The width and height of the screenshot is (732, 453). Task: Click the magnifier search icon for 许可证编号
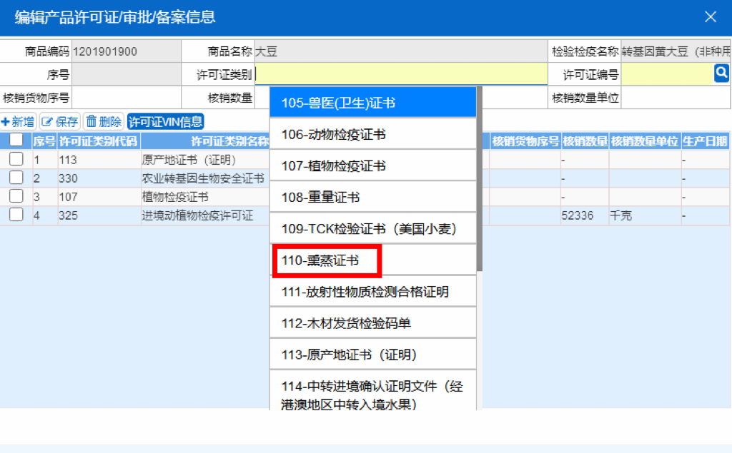[x=721, y=72]
